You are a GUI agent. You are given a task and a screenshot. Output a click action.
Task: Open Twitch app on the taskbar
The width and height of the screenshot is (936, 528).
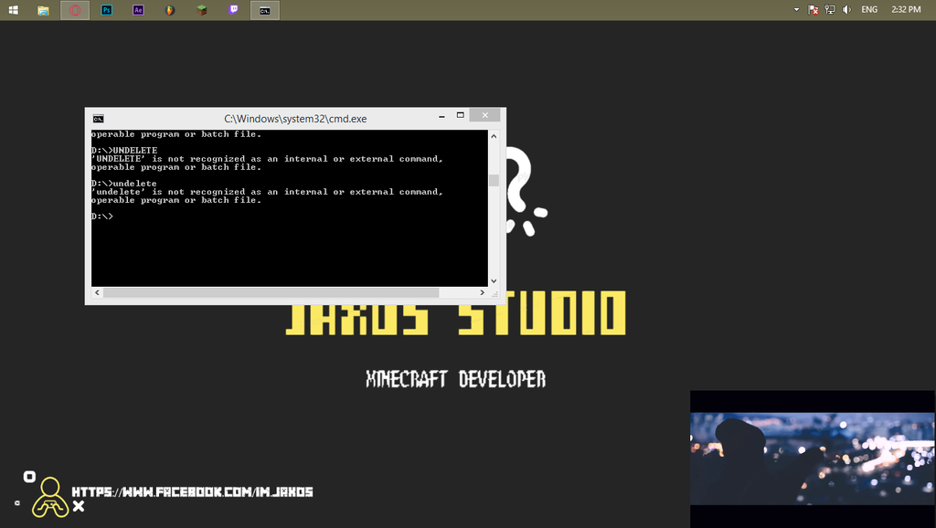(233, 10)
